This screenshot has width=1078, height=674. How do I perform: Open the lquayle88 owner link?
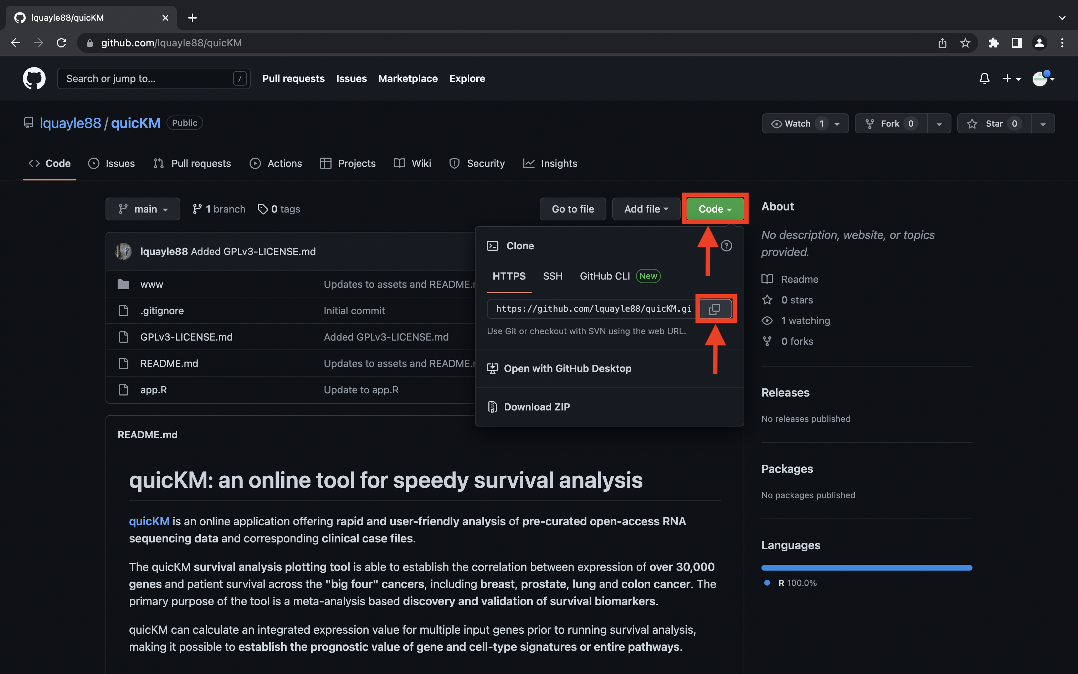click(x=70, y=123)
